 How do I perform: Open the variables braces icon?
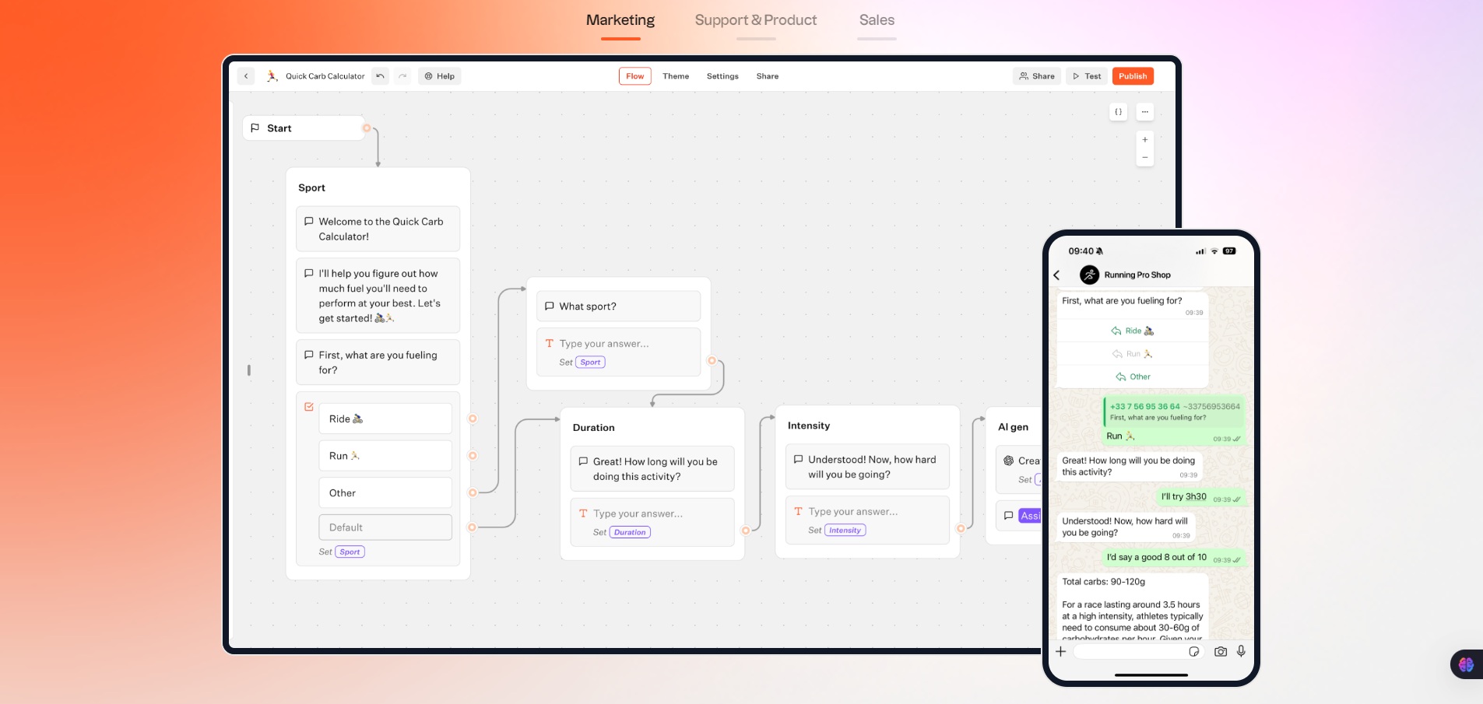pos(1119,112)
